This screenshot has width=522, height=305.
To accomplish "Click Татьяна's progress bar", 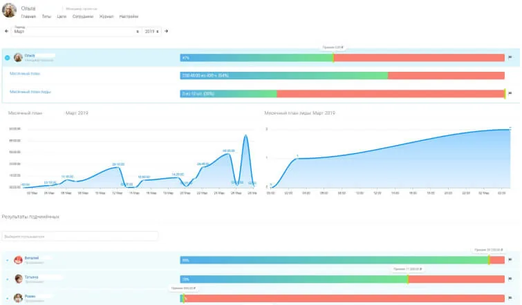I will click(342, 279).
